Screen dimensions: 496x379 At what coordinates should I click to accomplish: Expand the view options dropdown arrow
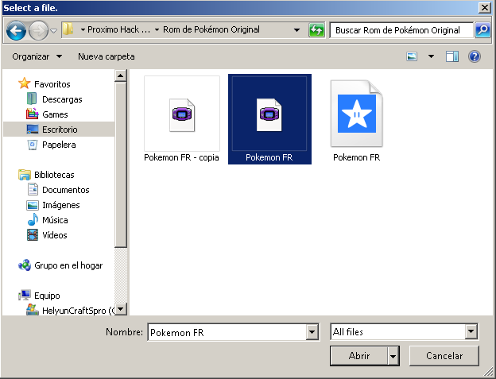[431, 56]
